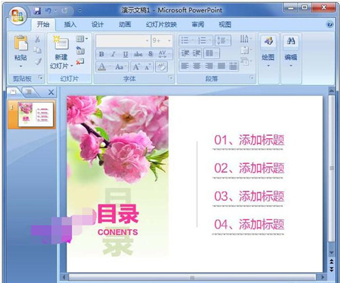This screenshot has height=283, width=340.
Task: Delete the slide with the red X icon
Action: coord(80,61)
